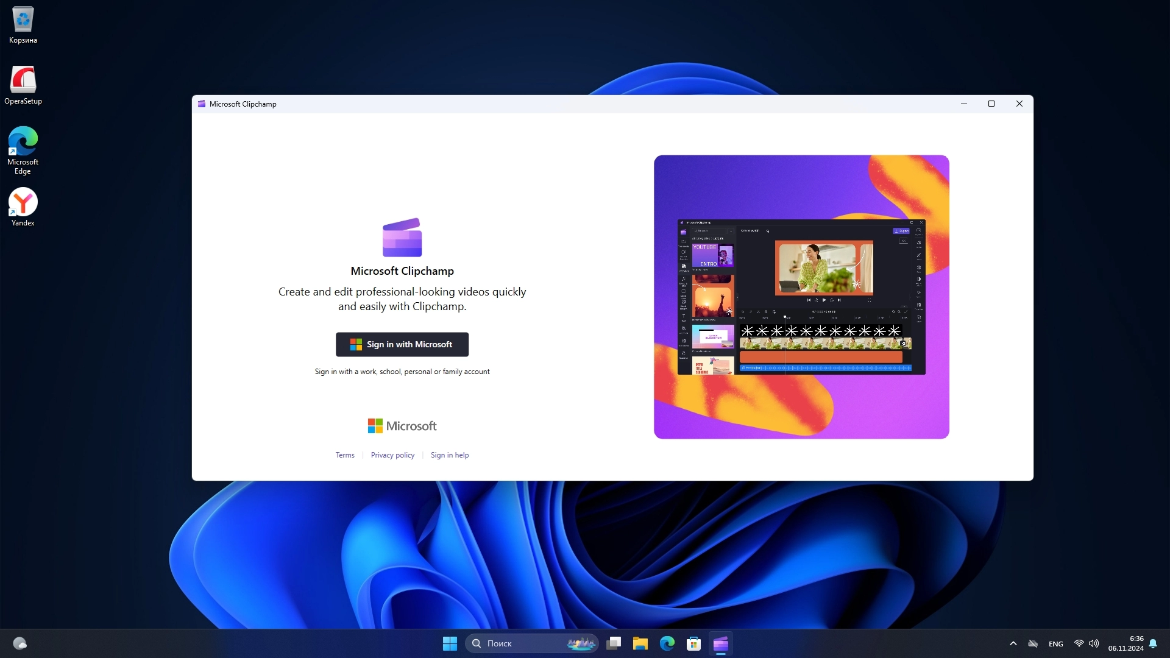Click the Clipchamp clapperboard logo
The height and width of the screenshot is (658, 1170).
click(402, 238)
